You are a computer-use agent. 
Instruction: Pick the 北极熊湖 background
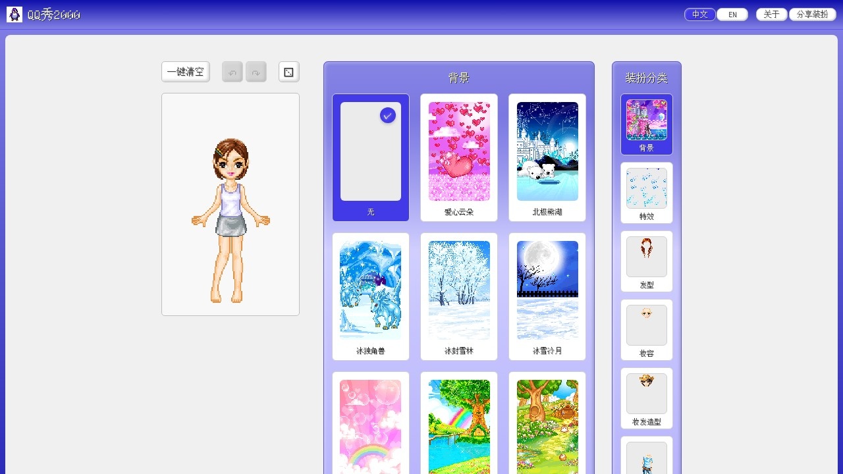(547, 157)
